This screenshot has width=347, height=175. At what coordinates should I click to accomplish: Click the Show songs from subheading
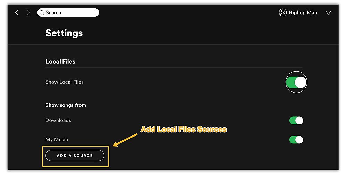(66, 105)
